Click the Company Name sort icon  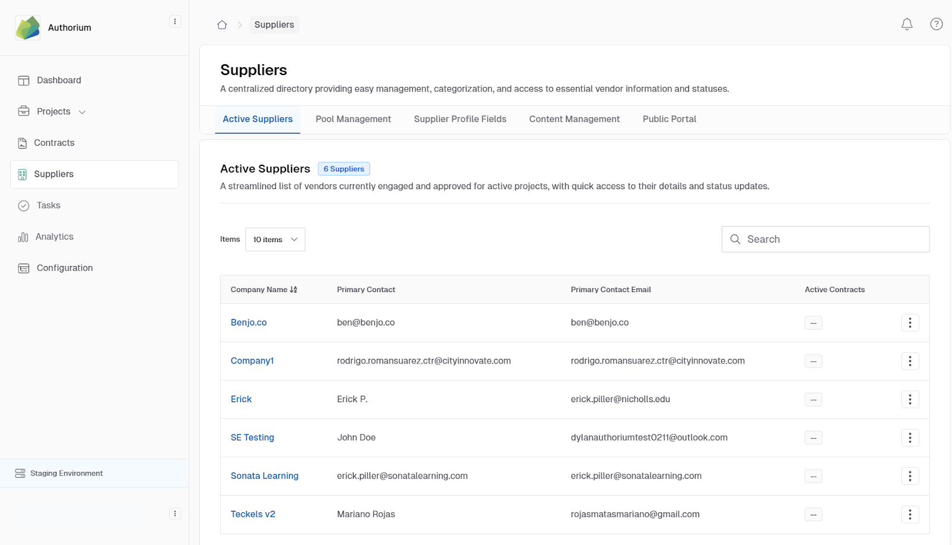click(x=293, y=290)
